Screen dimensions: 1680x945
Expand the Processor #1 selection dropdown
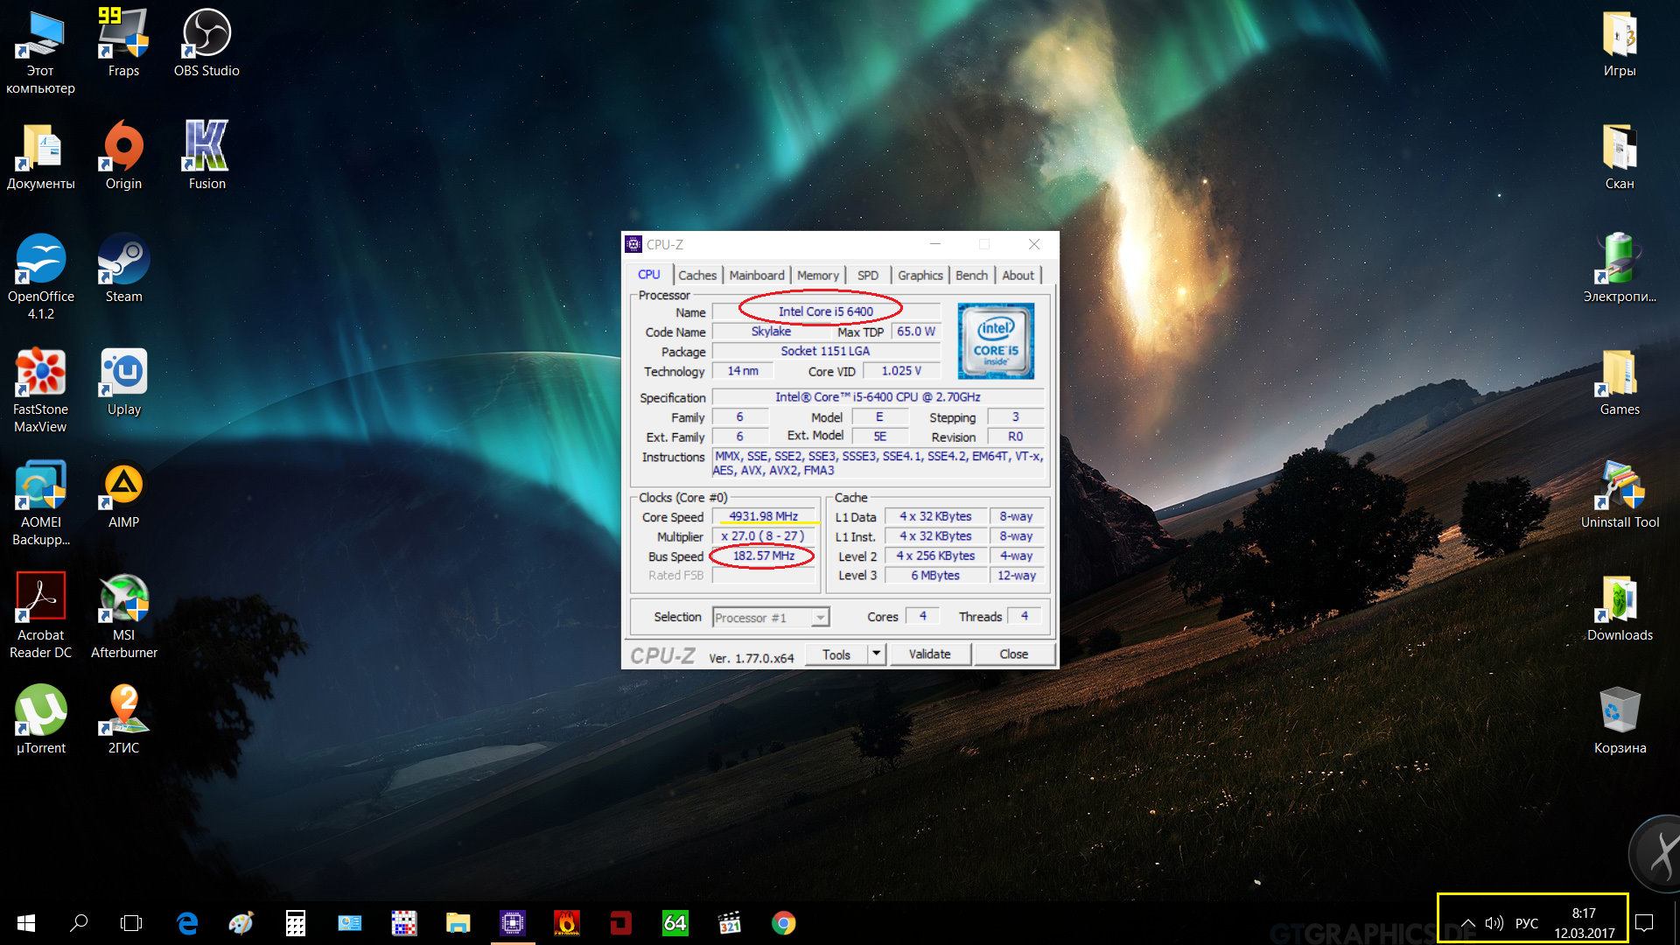pyautogui.click(x=820, y=618)
